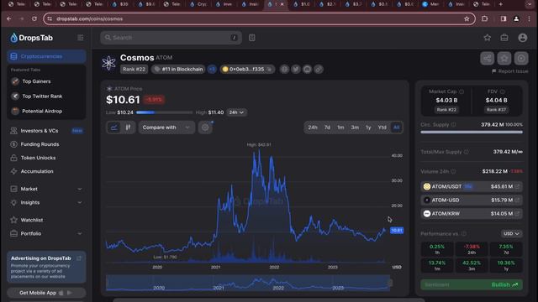Image resolution: width=538 pixels, height=302 pixels.
Task: Select the All chart range
Action: pyautogui.click(x=396, y=128)
